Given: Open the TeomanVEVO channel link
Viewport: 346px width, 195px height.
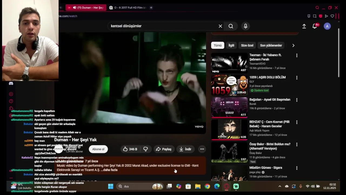Looking at the screenshot, I should pyautogui.click(x=258, y=64).
